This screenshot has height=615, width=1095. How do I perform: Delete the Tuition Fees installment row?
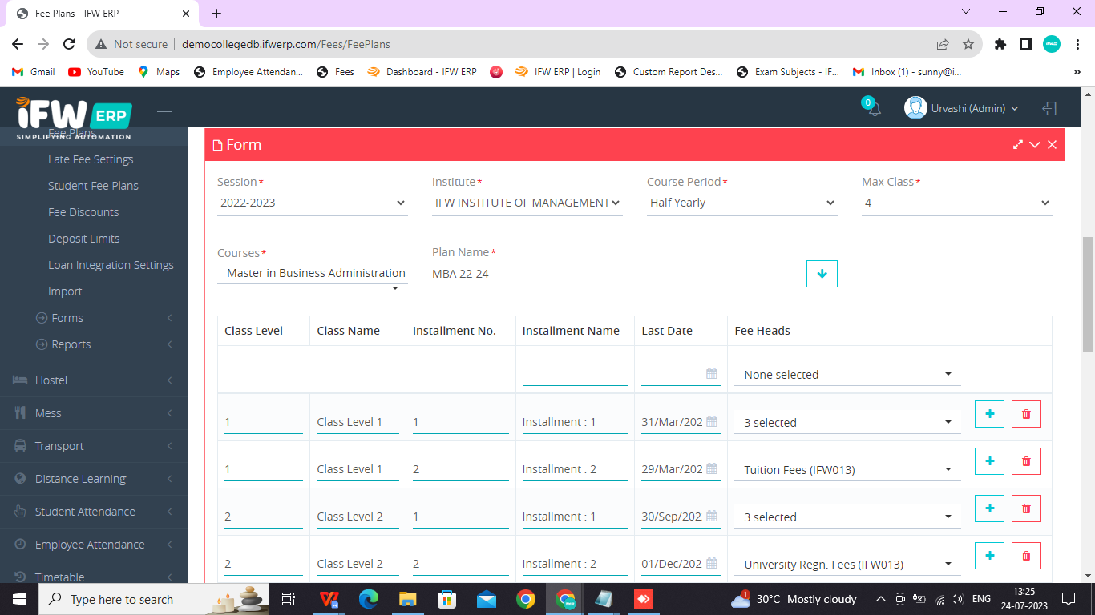tap(1026, 461)
